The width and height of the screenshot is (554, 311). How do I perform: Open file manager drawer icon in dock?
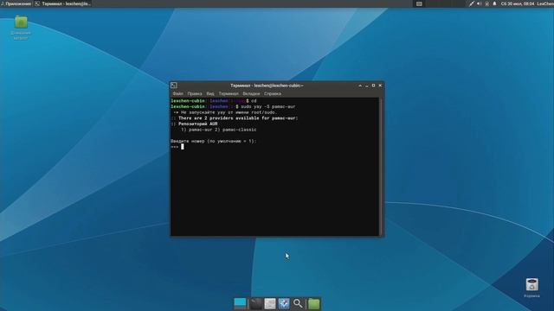pos(270,303)
